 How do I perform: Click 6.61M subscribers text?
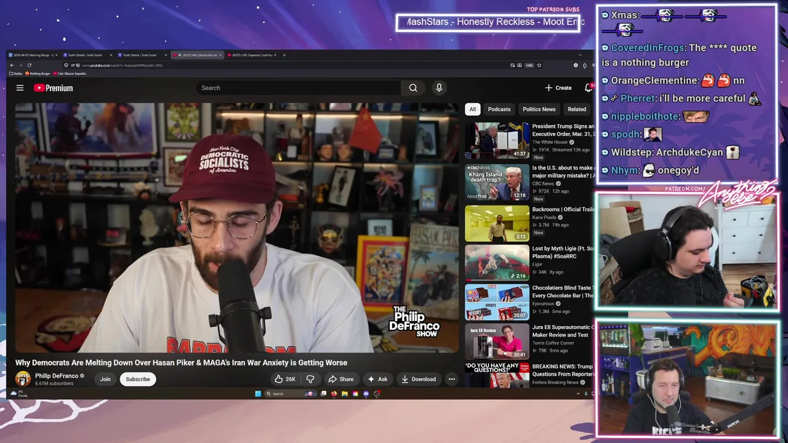tap(54, 383)
